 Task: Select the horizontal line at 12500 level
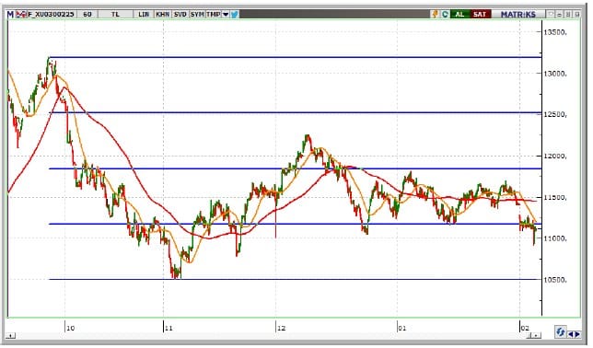coord(295,112)
